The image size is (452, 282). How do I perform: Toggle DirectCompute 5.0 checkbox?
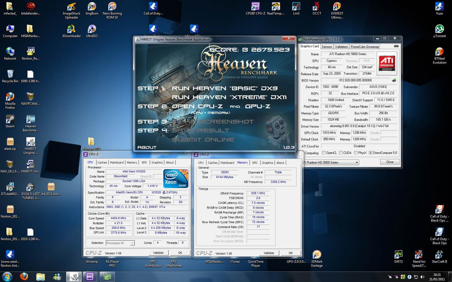tap(371, 153)
